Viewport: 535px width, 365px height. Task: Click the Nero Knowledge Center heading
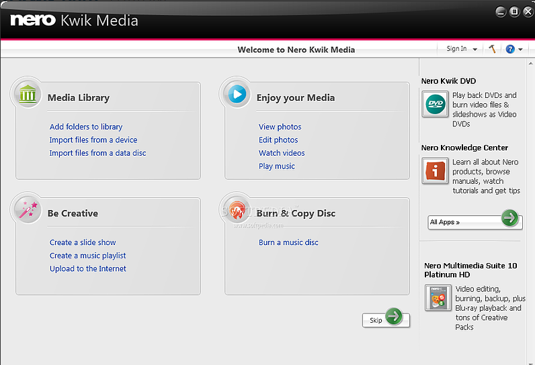pyautogui.click(x=464, y=148)
